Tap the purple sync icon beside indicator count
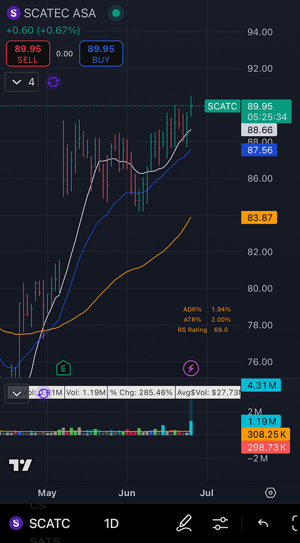300x543 pixels. tap(53, 82)
